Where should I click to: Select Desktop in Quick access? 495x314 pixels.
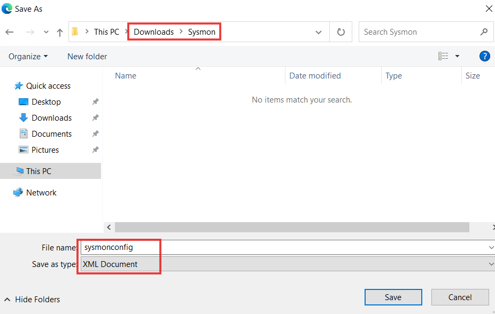(x=46, y=102)
